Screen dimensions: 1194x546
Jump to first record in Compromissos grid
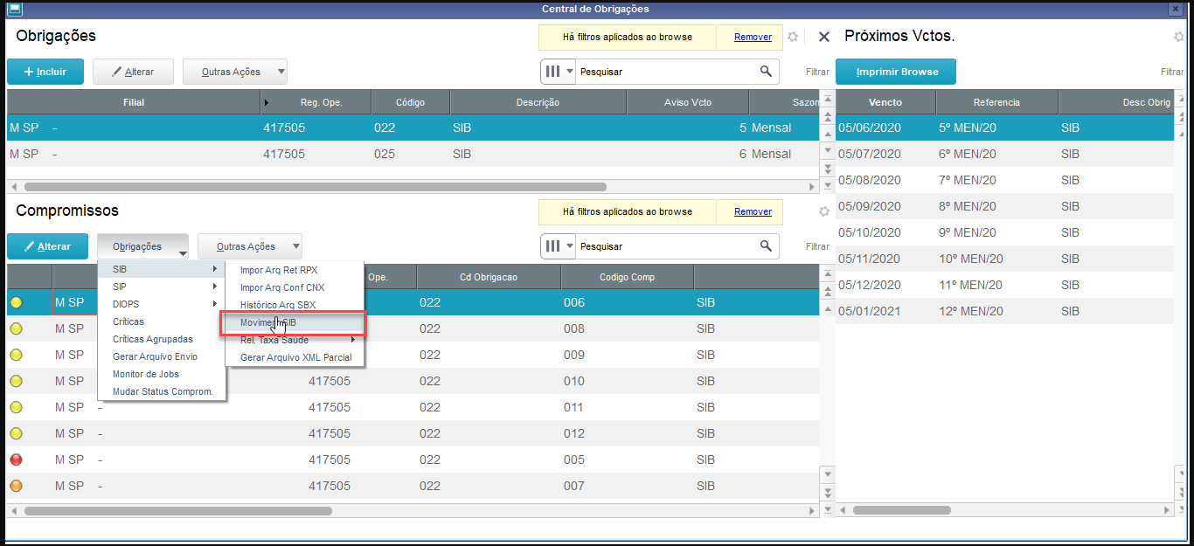(x=827, y=273)
